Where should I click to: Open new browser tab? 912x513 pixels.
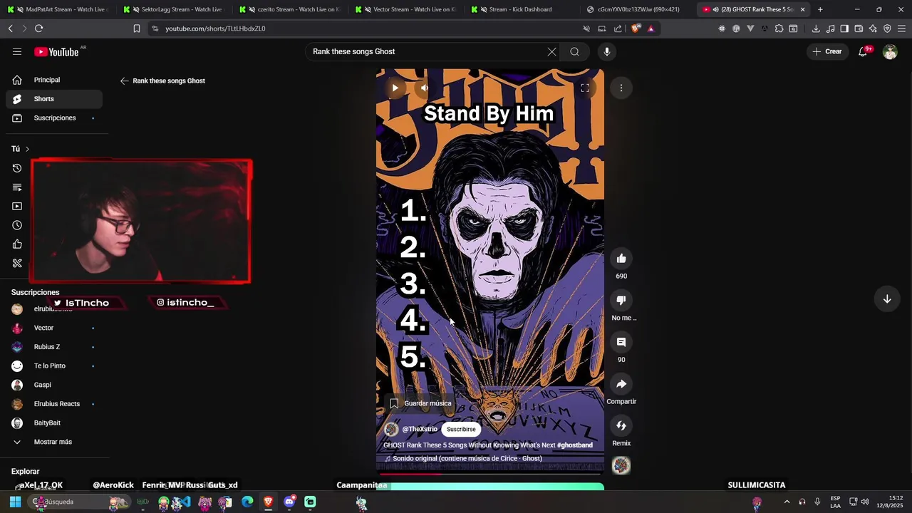820,9
